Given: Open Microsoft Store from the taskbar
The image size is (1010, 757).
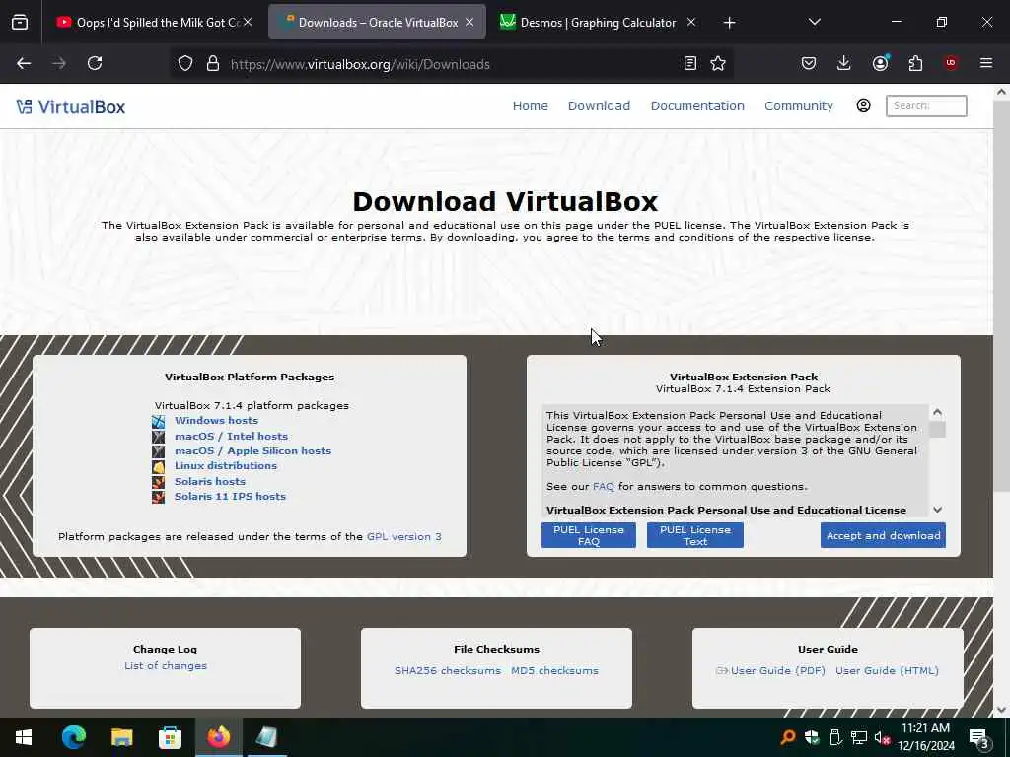Looking at the screenshot, I should 170,737.
